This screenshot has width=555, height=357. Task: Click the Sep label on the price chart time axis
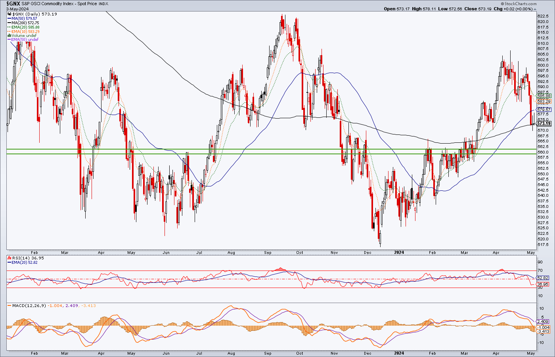268,252
